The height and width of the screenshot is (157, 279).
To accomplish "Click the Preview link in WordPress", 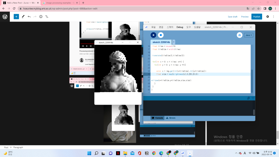I will click(245, 17).
